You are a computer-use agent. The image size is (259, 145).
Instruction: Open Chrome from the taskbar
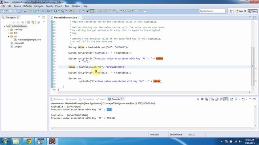[x=29, y=141]
